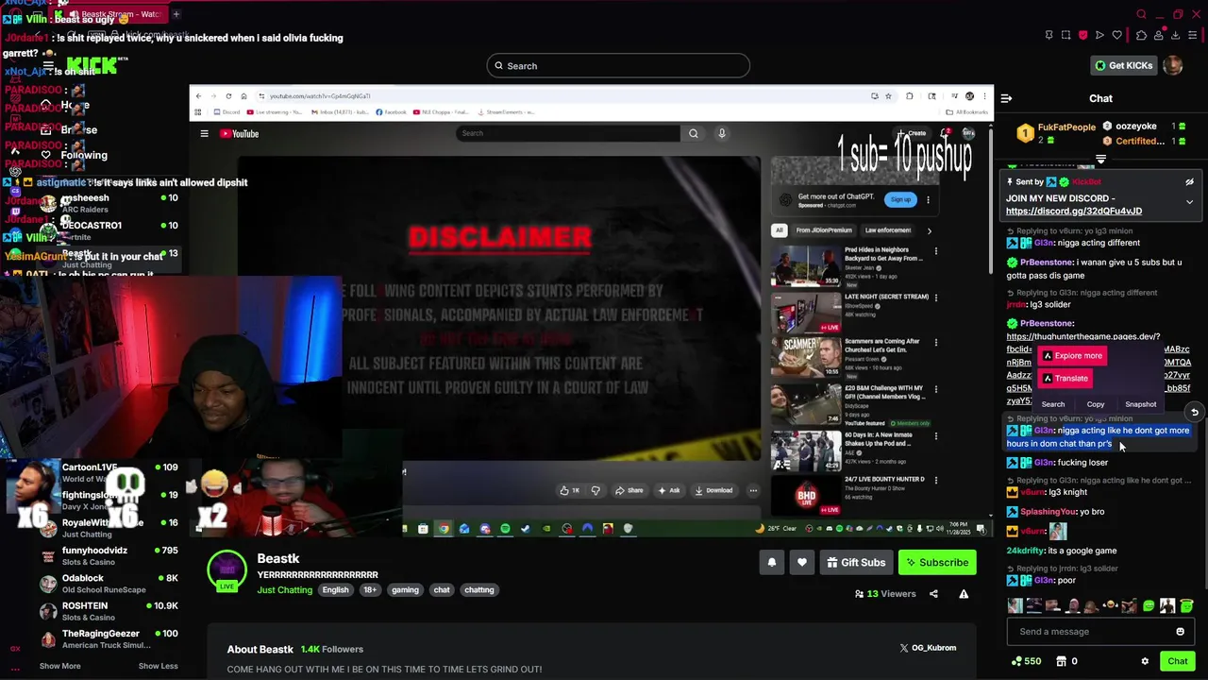Subscribe to Beastk channel
Screen dimensions: 1208x680
pos(937,563)
